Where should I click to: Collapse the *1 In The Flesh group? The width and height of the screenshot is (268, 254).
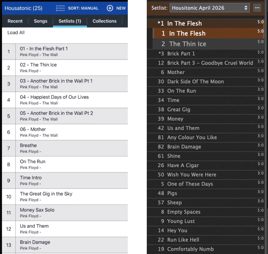pos(206,23)
